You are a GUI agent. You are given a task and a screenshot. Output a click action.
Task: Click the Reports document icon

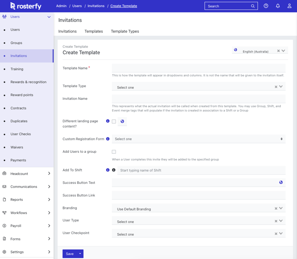(4, 199)
